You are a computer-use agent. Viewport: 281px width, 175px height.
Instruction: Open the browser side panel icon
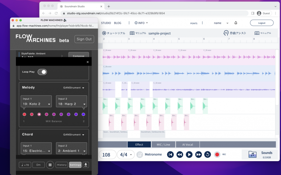coord(253,13)
